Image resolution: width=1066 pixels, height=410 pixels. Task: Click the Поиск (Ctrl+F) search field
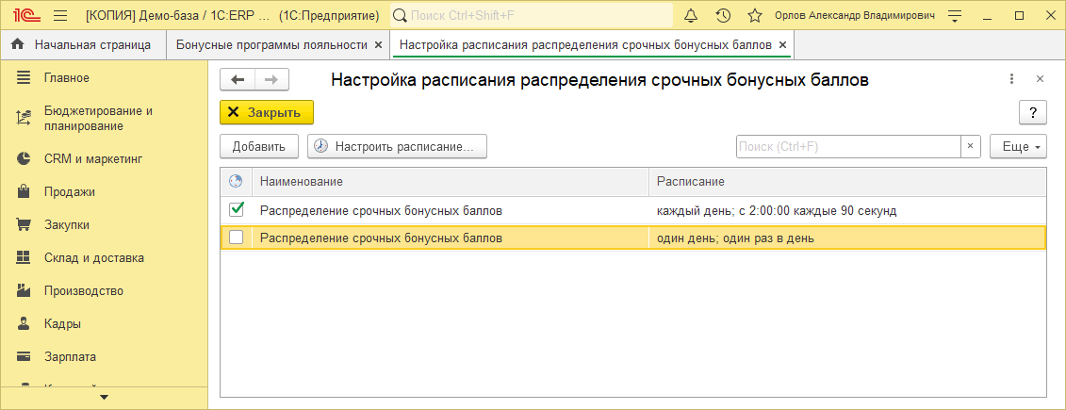(848, 147)
